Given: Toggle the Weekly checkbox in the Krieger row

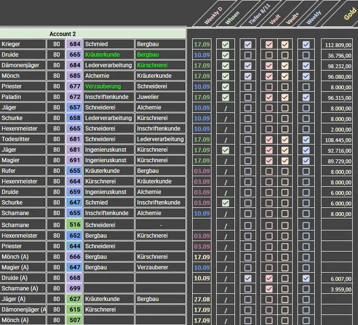Looking at the screenshot, I should (306, 45).
